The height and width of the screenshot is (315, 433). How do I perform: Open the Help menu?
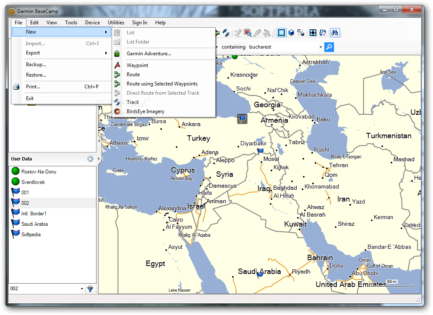(160, 23)
